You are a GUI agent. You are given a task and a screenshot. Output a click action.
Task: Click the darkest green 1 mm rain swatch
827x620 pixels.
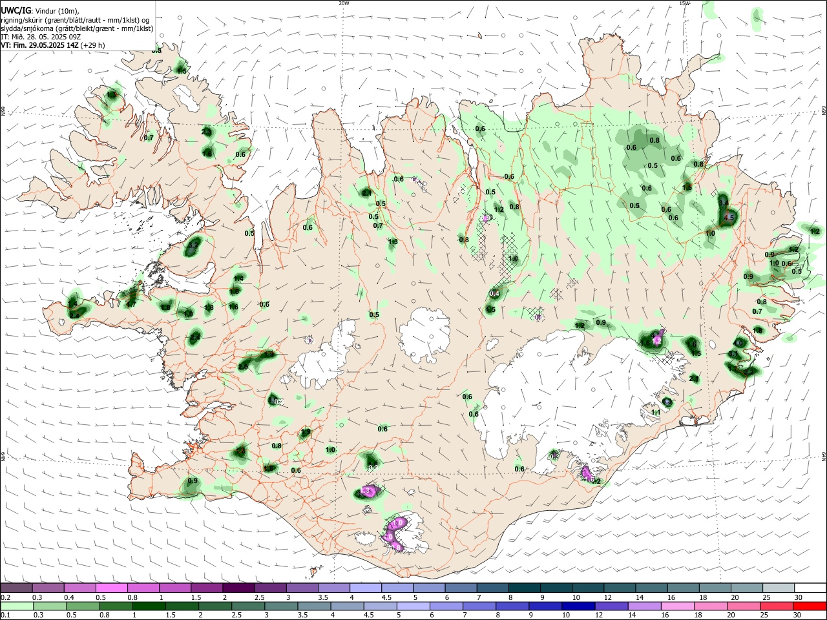pyautogui.click(x=149, y=606)
